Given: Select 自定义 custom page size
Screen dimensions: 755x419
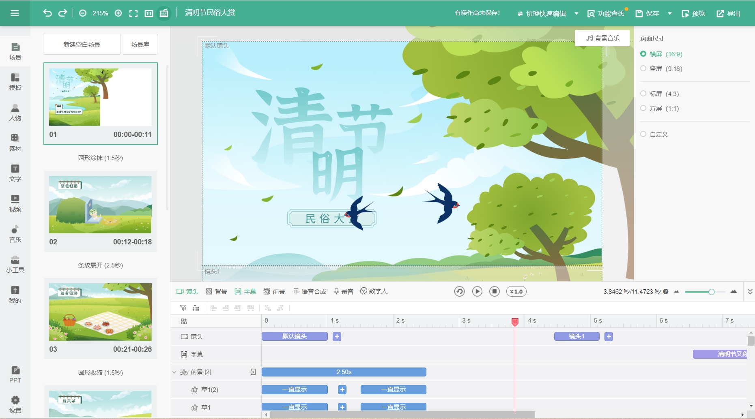Looking at the screenshot, I should (654, 134).
